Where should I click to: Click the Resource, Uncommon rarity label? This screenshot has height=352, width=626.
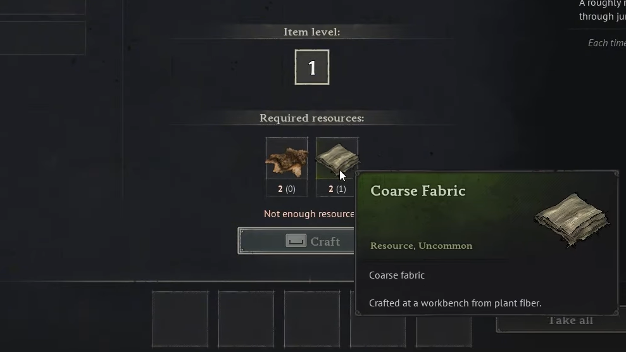click(x=421, y=246)
